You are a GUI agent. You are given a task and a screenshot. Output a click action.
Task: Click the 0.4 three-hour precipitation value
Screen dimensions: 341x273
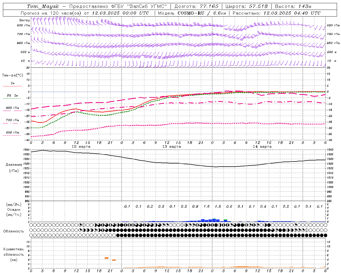tap(263, 206)
